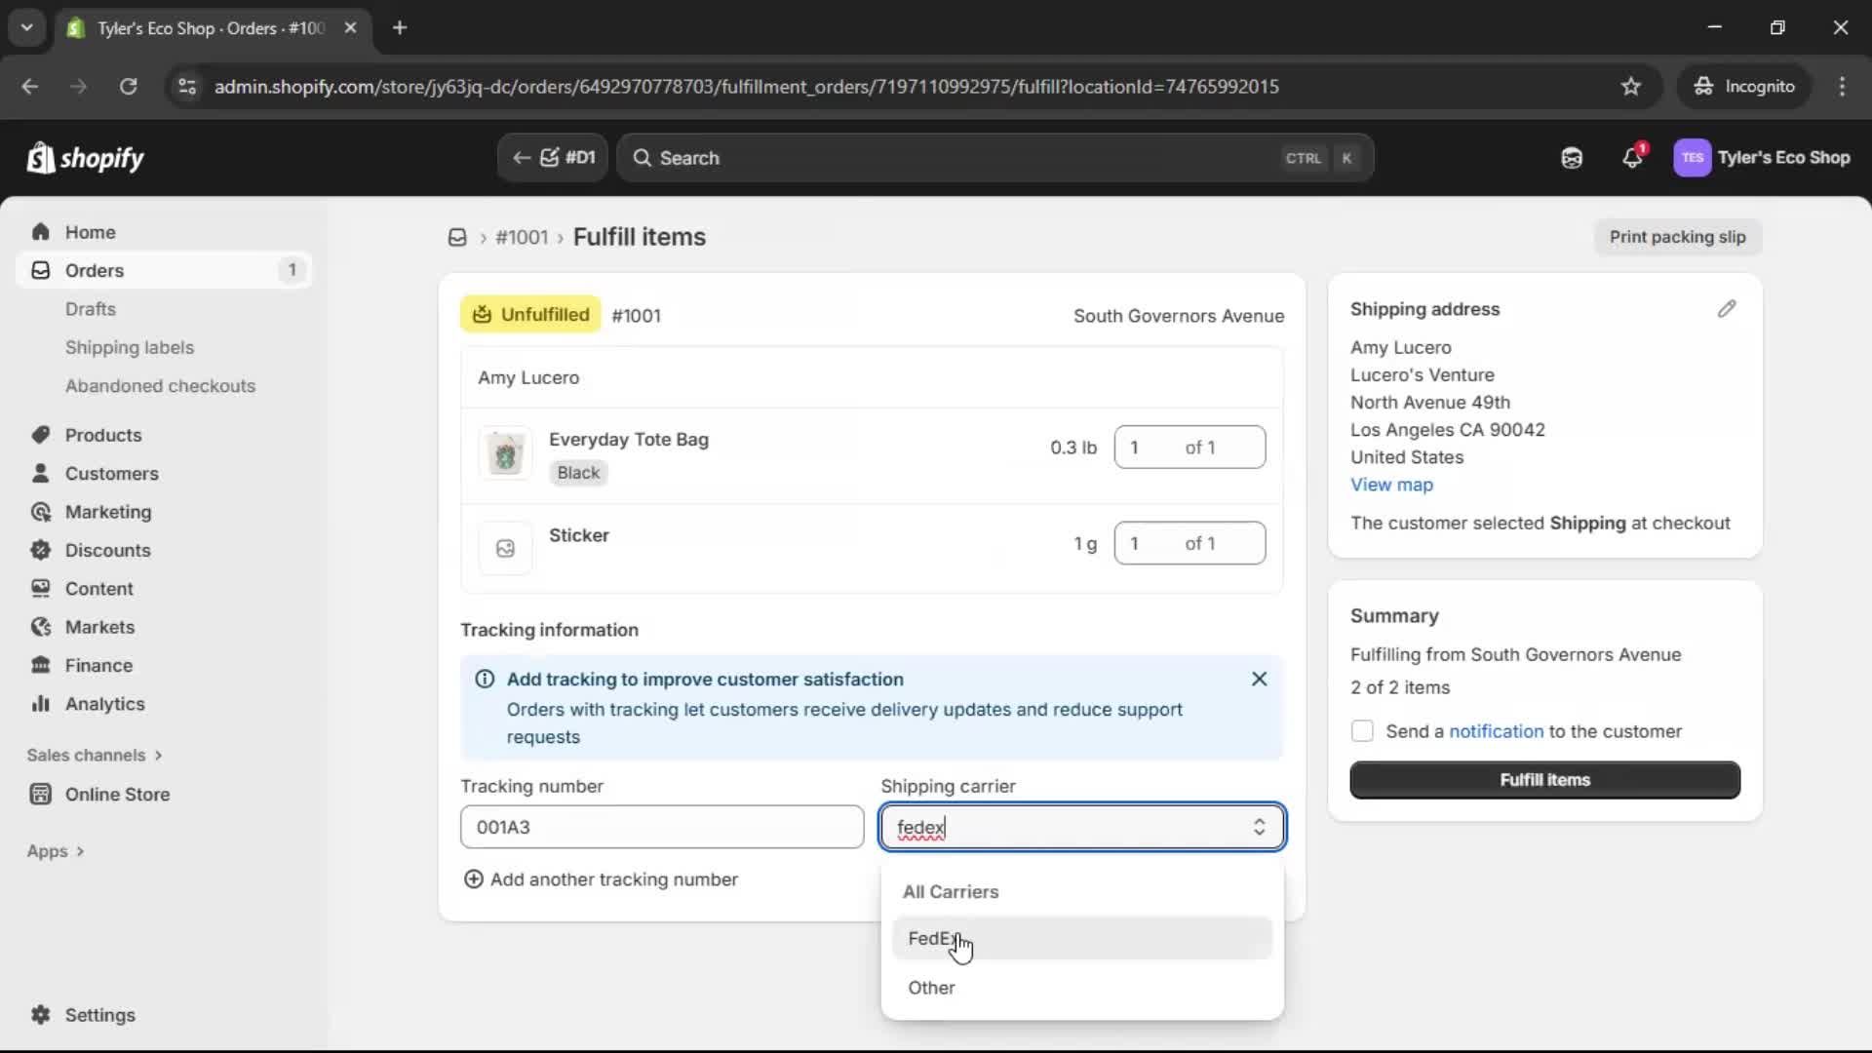Click the Fulfill items button
Viewport: 1872px width, 1053px height.
click(1544, 780)
